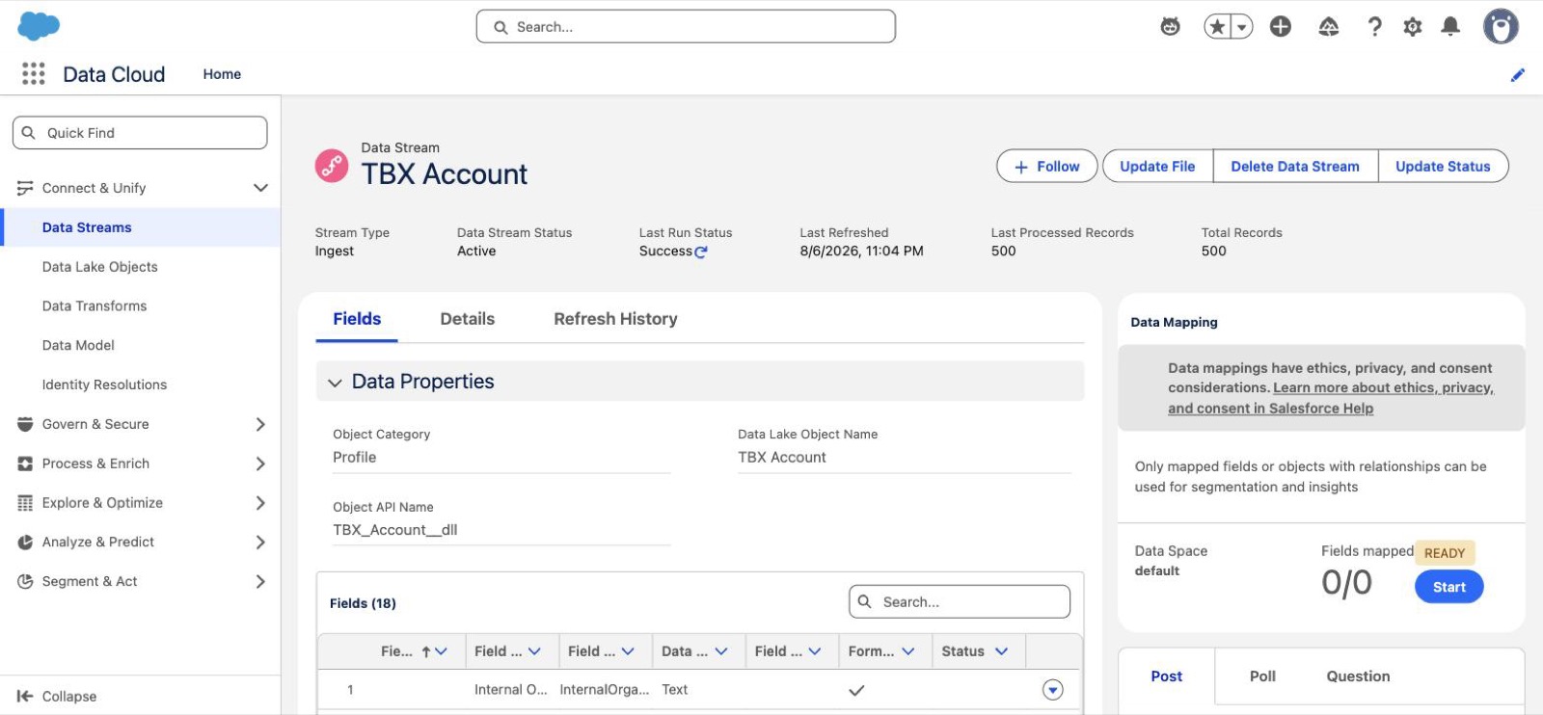
Task: Expand the Process & Enrich section
Action: click(260, 463)
